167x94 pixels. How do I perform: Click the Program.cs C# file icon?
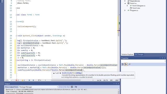point(128,10)
